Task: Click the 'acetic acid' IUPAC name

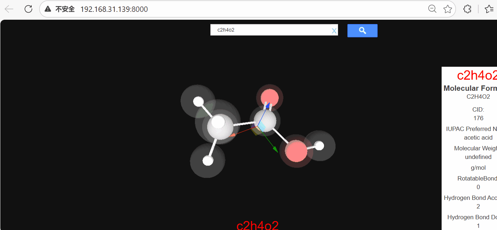Action: (478, 137)
